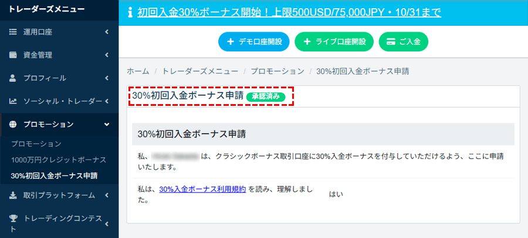Go to トレーダーズメニュー in the breadcrumb
This screenshot has width=528, height=238.
pyautogui.click(x=200, y=71)
